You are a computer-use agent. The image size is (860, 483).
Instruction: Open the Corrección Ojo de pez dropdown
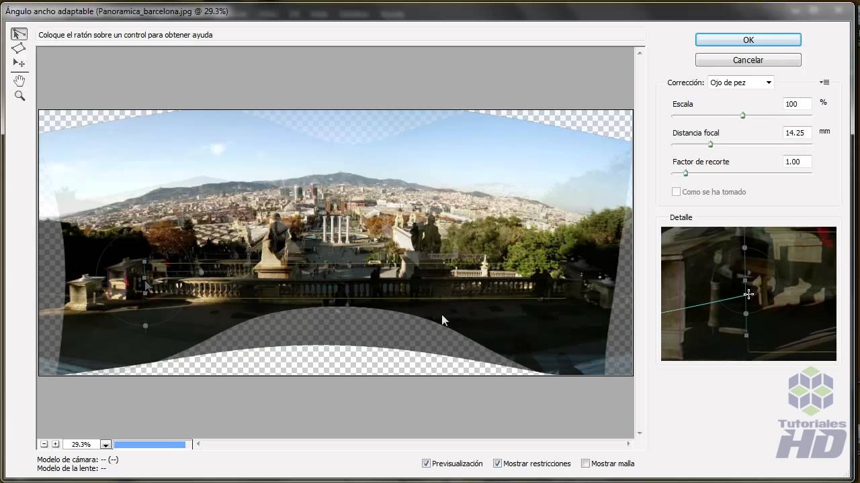pyautogui.click(x=740, y=83)
